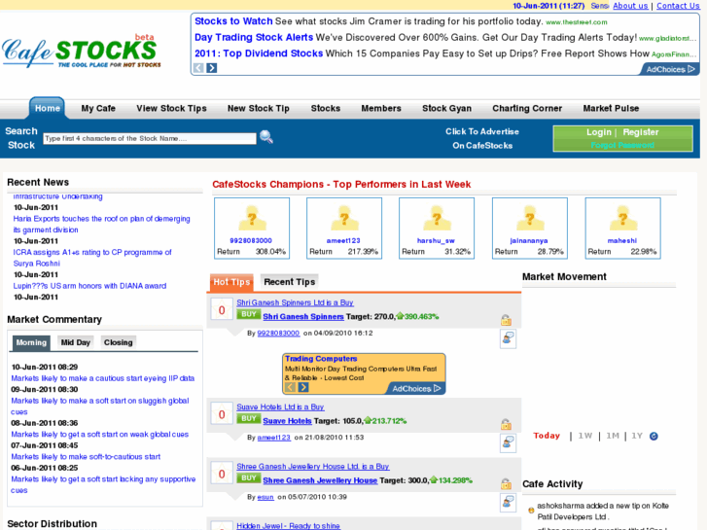
Task: Click AdChoices icon in top banner
Action: click(x=670, y=69)
